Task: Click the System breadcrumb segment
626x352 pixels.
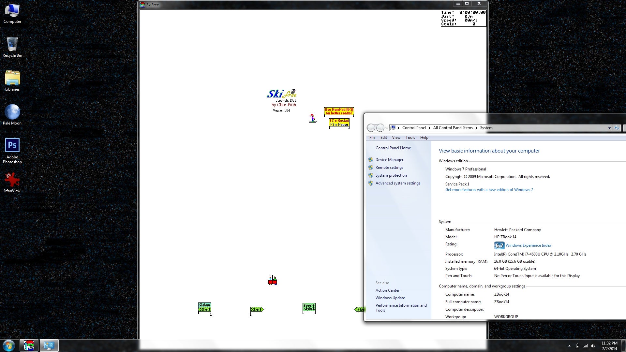Action: point(486,128)
